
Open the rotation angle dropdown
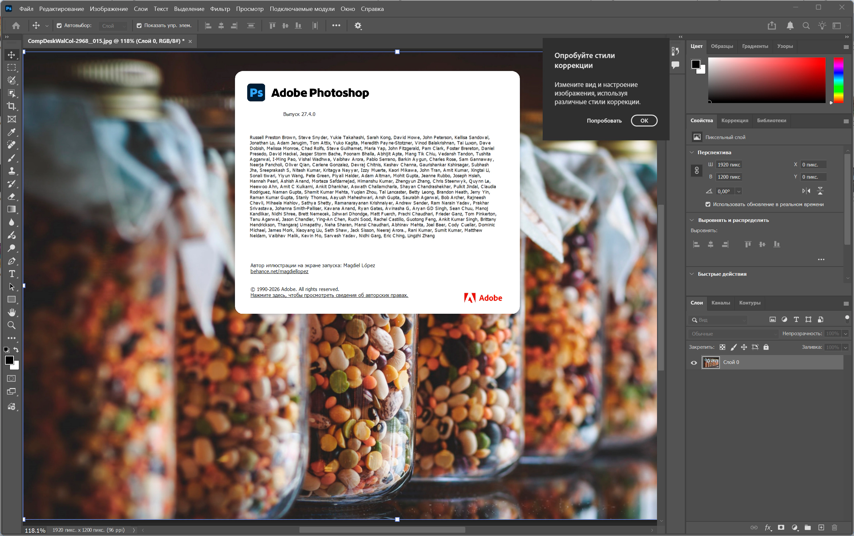(x=738, y=192)
